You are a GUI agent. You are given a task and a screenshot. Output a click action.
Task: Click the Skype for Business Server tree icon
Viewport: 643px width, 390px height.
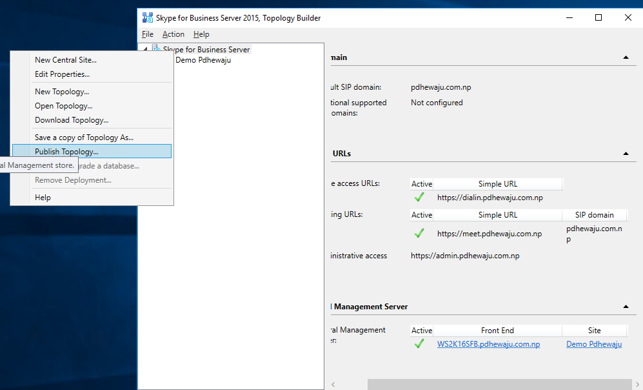click(156, 48)
